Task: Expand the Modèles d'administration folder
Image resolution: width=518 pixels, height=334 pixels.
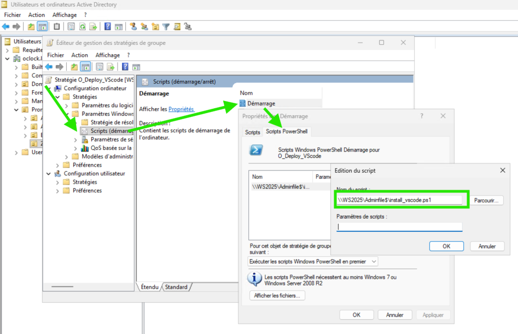Action: (67, 156)
